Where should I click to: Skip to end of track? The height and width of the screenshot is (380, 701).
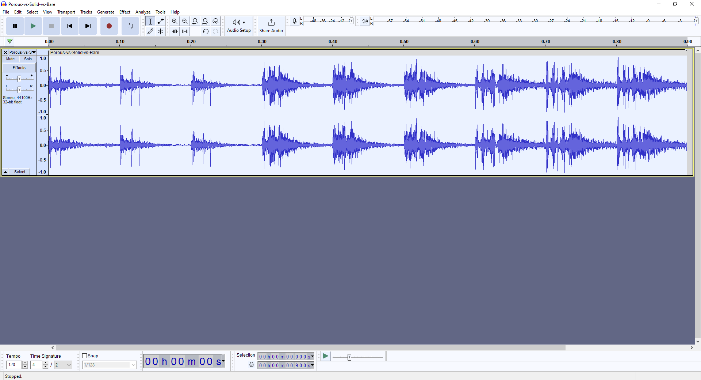pyautogui.click(x=88, y=26)
